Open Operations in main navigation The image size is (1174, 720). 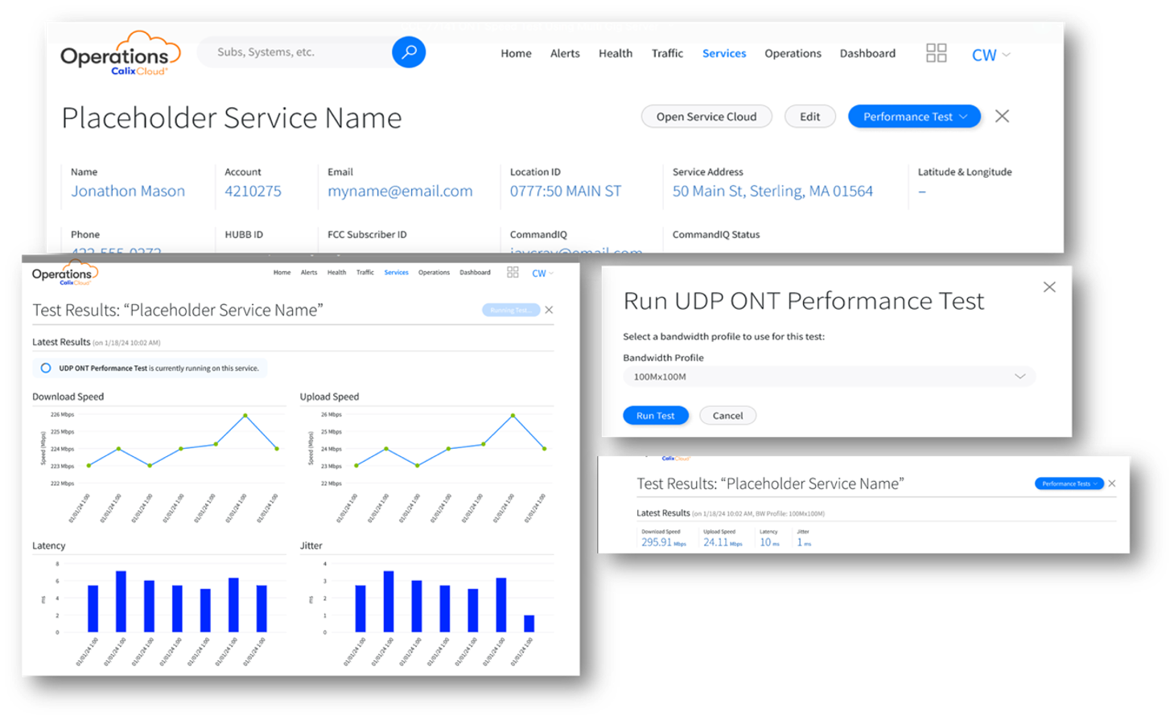pyautogui.click(x=793, y=53)
